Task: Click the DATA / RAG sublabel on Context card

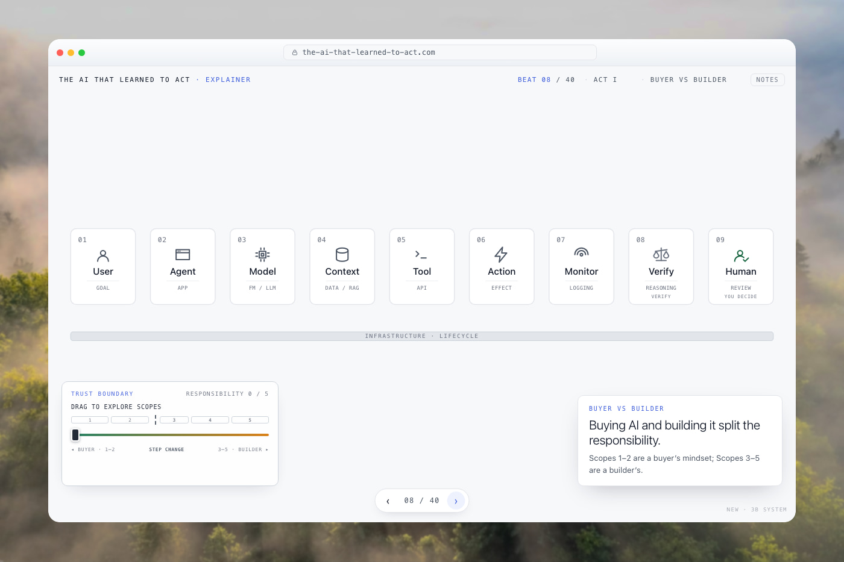Action: point(342,288)
